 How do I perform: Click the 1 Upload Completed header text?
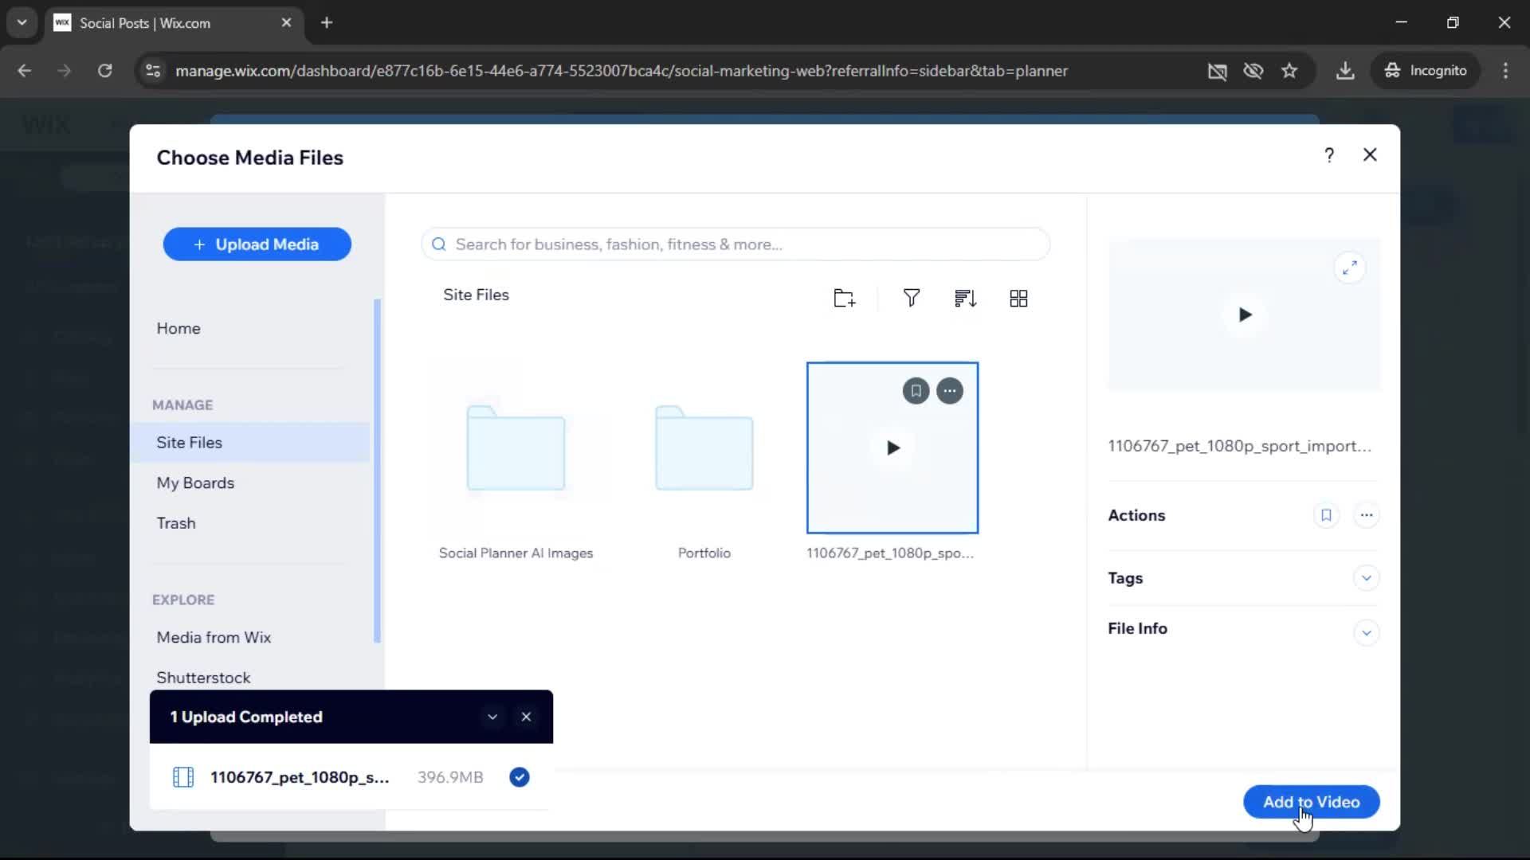[245, 717]
